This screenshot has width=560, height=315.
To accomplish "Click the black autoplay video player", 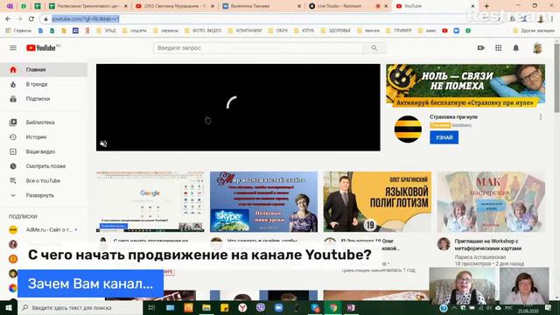I will tap(238, 108).
